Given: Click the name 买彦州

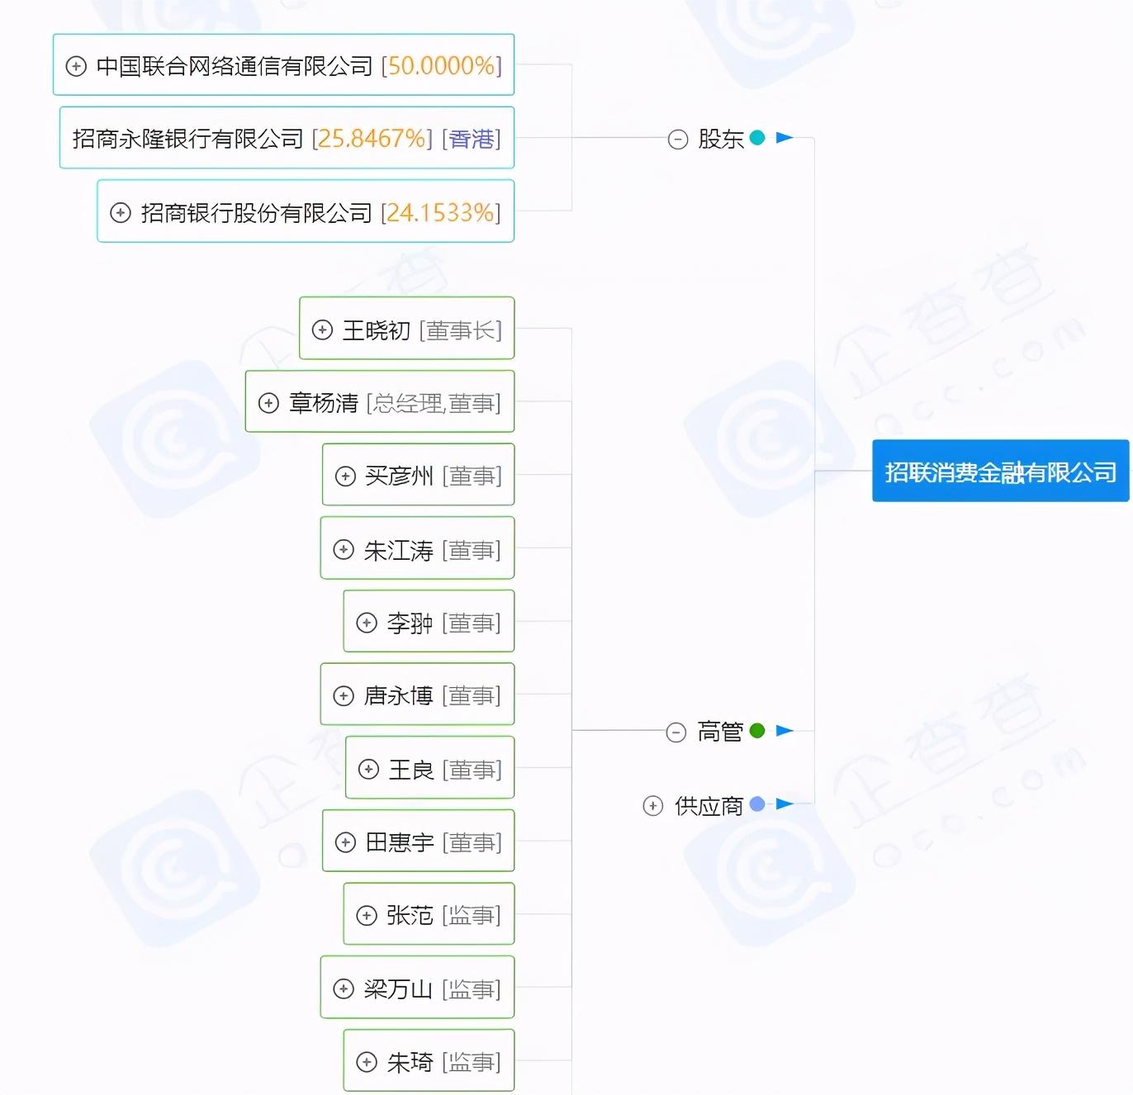Looking at the screenshot, I should (400, 476).
